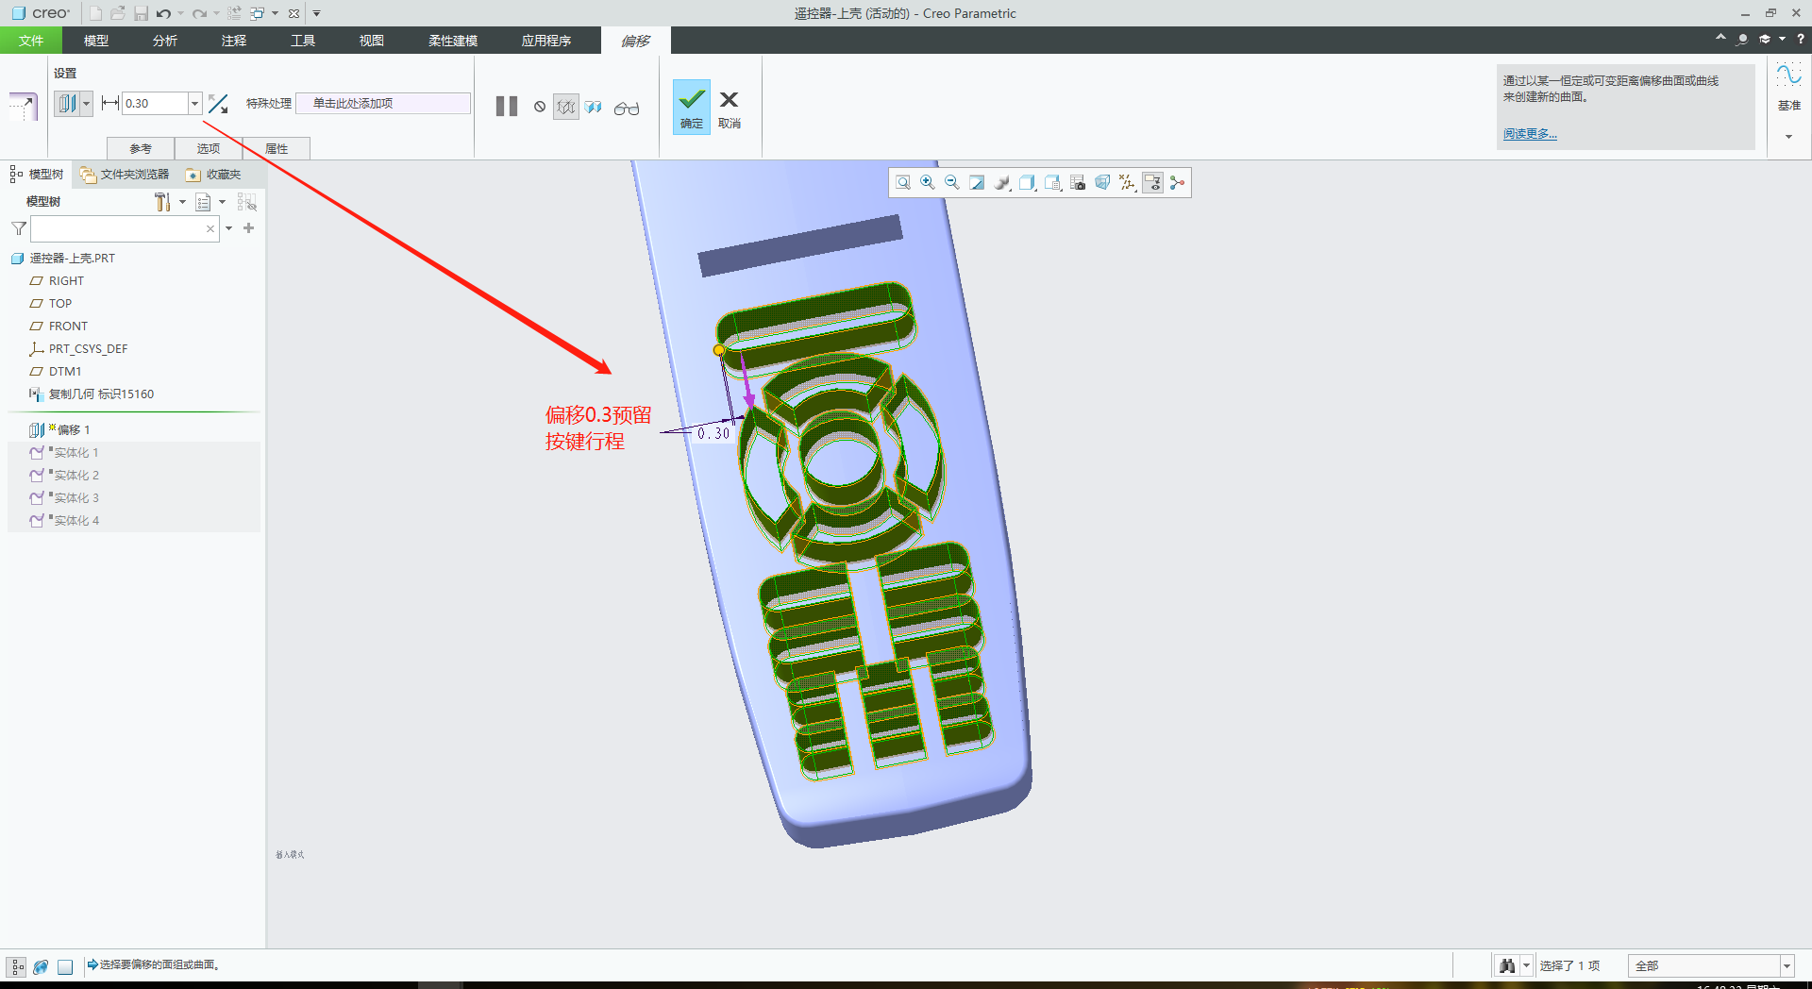
Task: Open the 文件 file menu
Action: [31, 41]
